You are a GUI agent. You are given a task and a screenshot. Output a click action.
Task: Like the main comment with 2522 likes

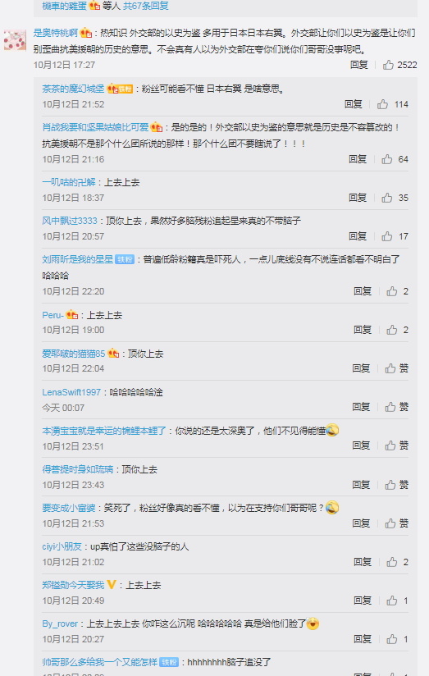(x=388, y=65)
